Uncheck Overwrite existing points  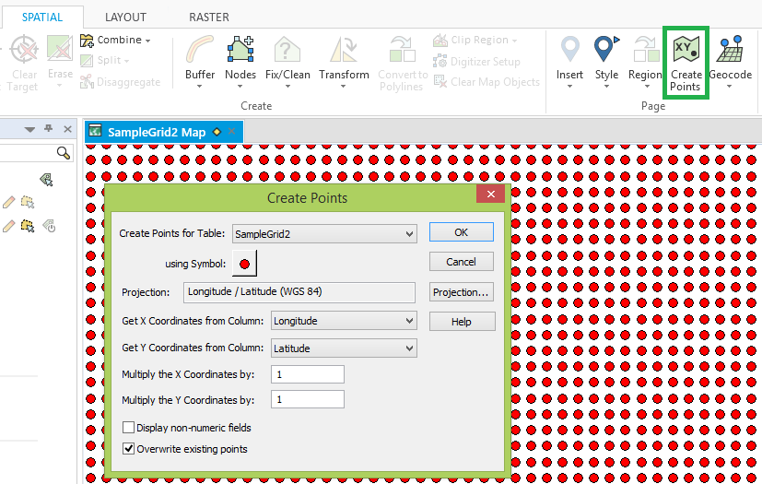(x=129, y=449)
